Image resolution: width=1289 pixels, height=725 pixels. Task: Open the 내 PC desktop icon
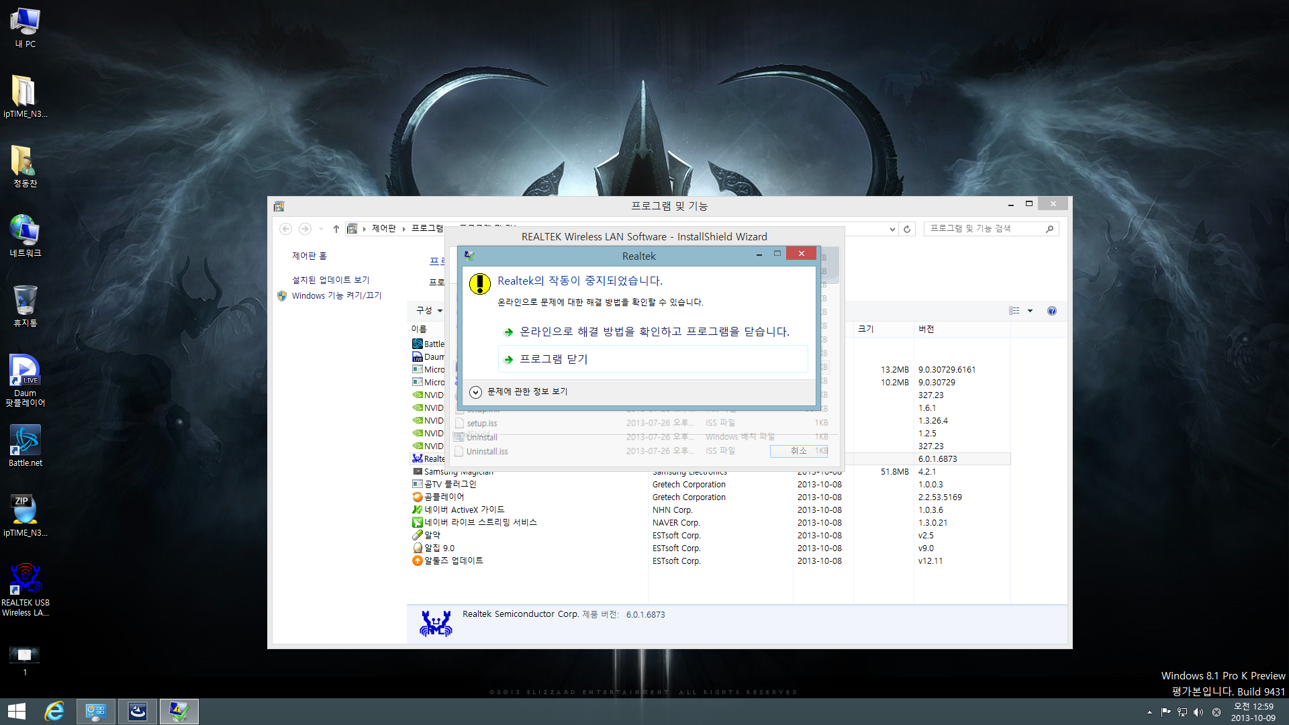click(26, 28)
